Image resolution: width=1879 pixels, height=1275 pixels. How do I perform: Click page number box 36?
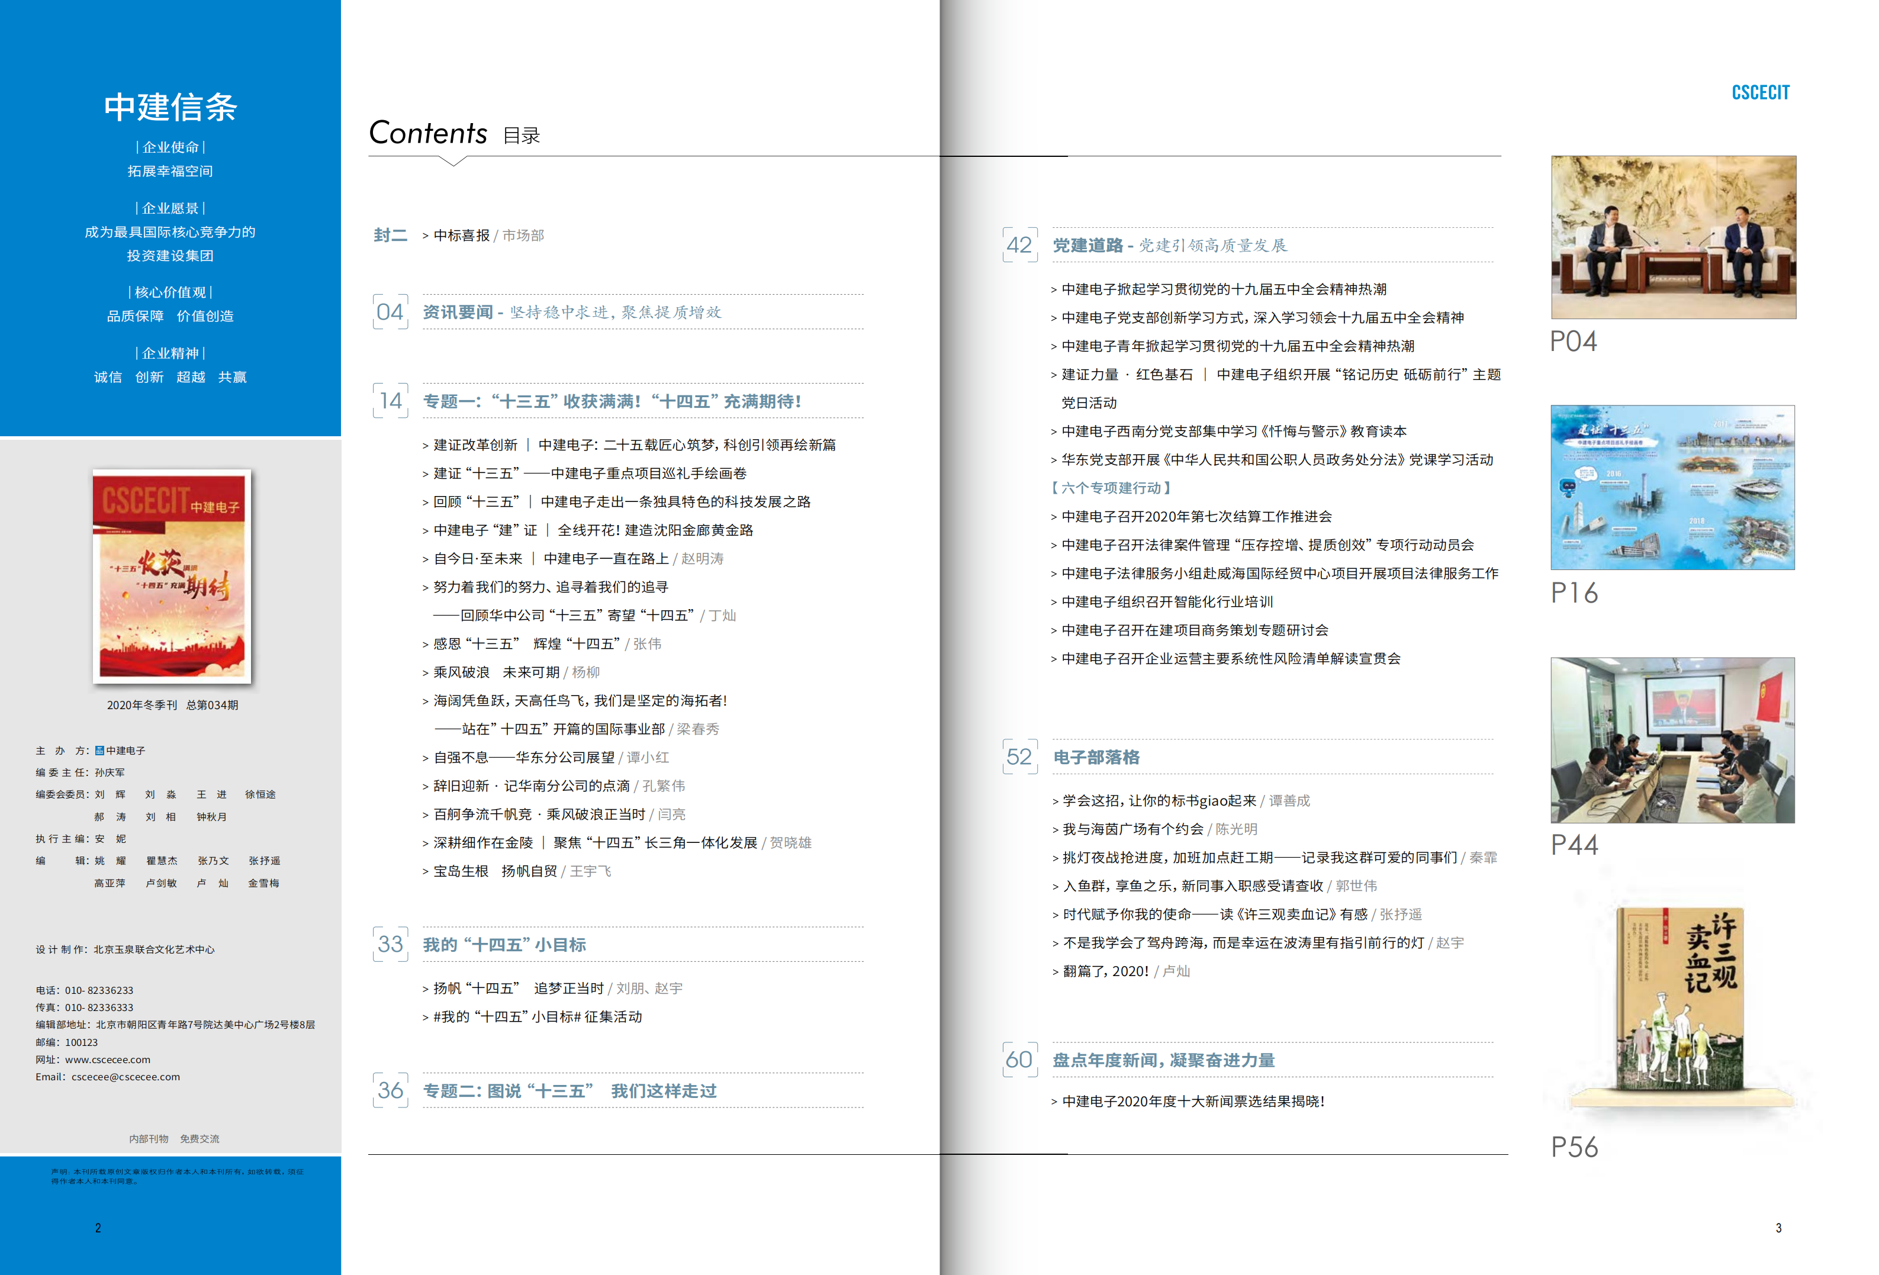click(x=390, y=1090)
